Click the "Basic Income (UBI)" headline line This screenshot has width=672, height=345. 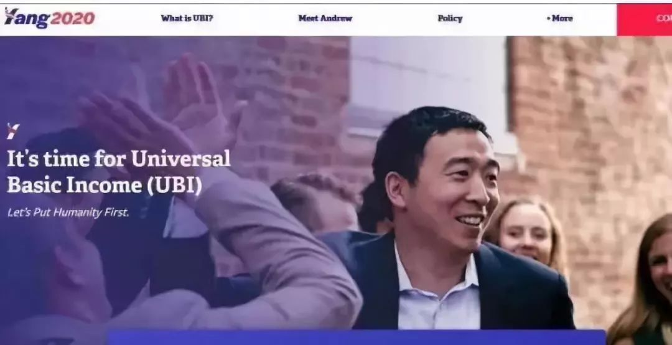(105, 185)
